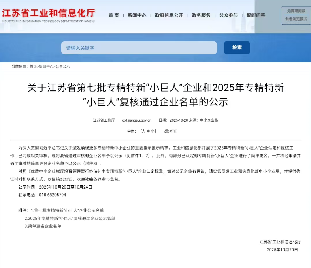Enable 无障碍阅读 accessibility mode
Image resolution: width=311 pixels, height=268 pixels.
pos(296,11)
